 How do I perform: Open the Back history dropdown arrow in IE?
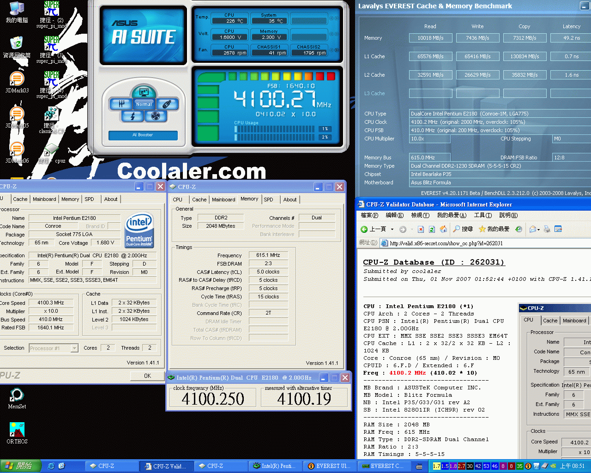(392, 229)
